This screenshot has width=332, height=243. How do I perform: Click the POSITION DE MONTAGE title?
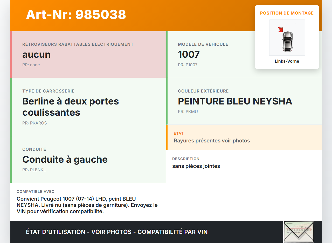pyautogui.click(x=287, y=13)
